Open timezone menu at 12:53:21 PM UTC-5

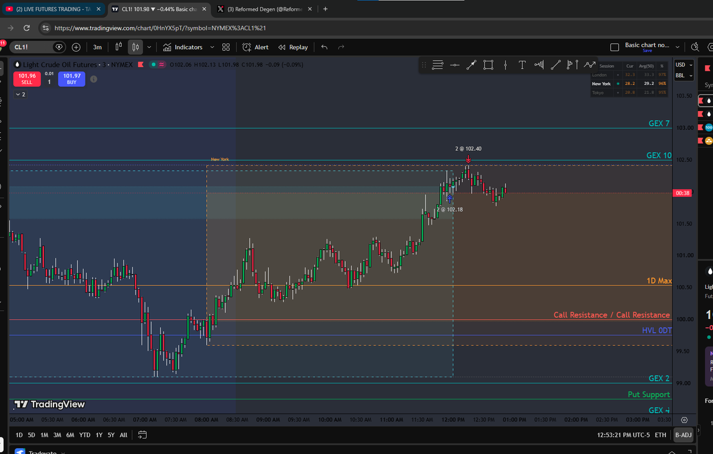[623, 435]
